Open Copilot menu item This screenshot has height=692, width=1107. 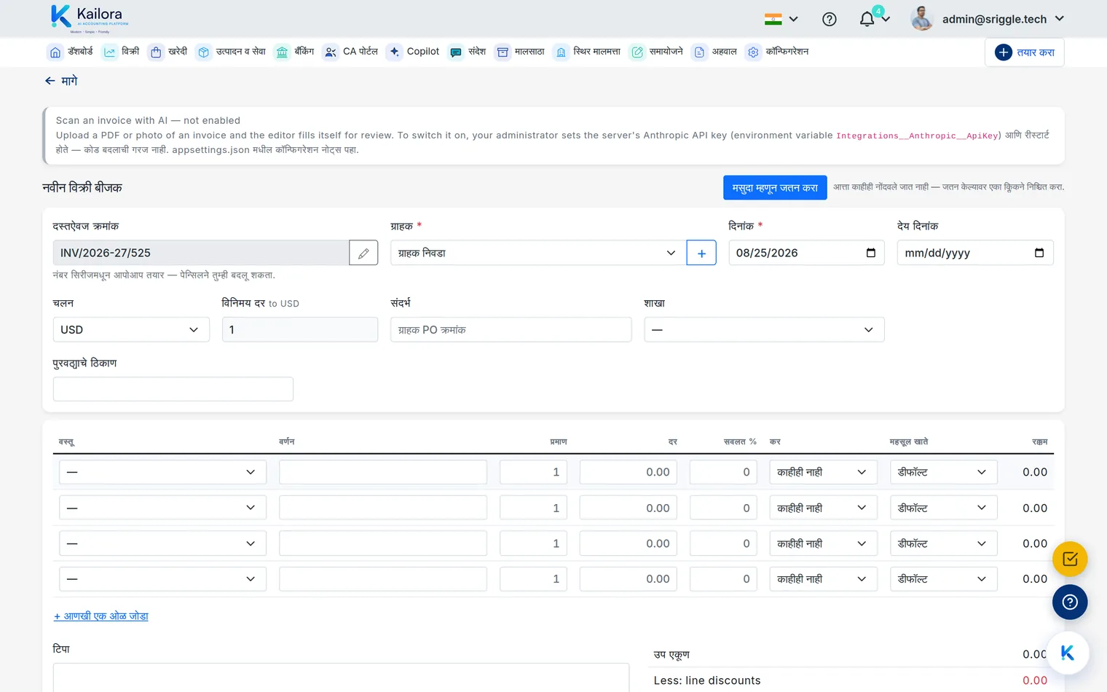pyautogui.click(x=414, y=52)
